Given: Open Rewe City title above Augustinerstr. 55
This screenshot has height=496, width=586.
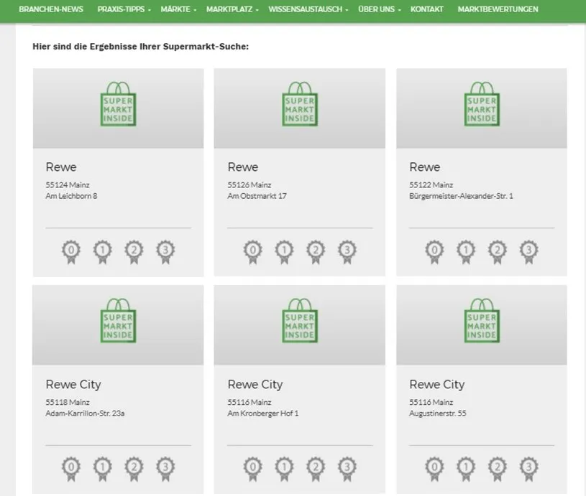Looking at the screenshot, I should (x=437, y=385).
